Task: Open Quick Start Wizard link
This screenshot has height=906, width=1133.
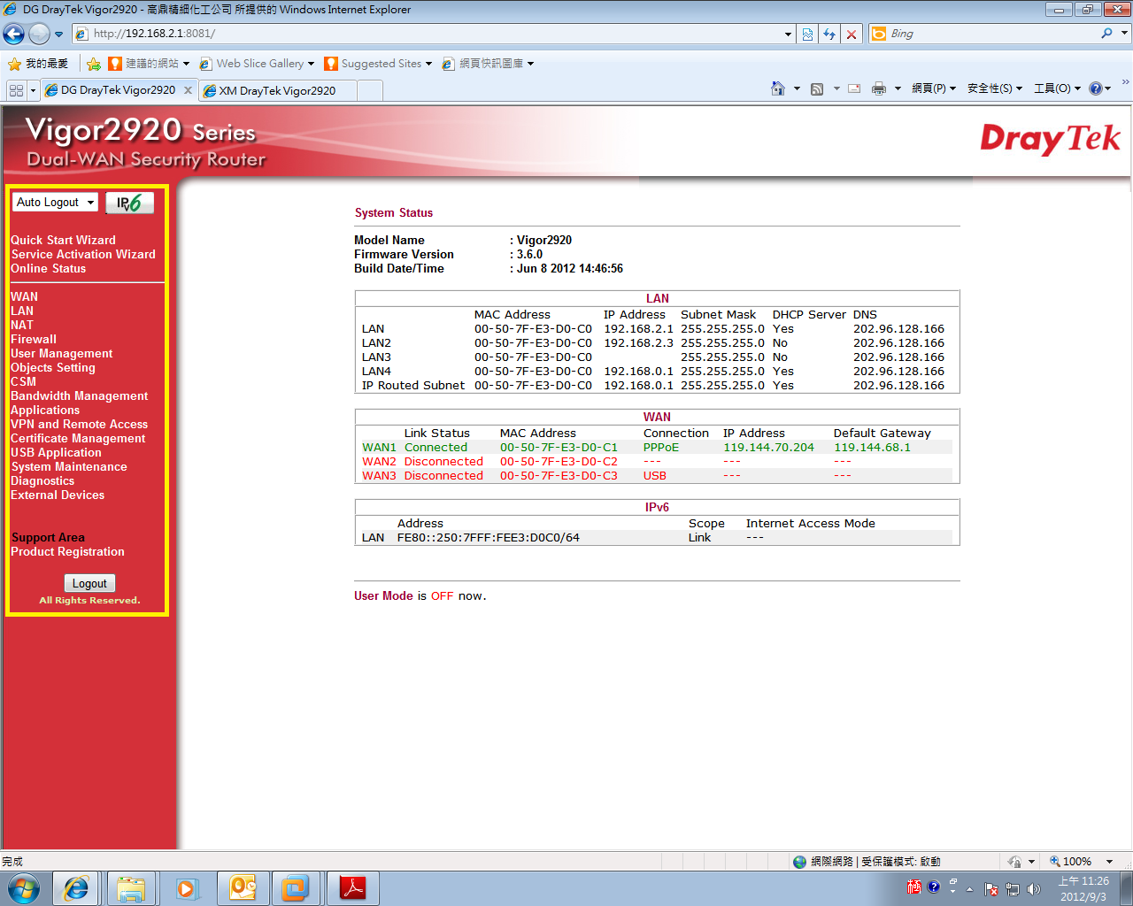Action: 63,240
